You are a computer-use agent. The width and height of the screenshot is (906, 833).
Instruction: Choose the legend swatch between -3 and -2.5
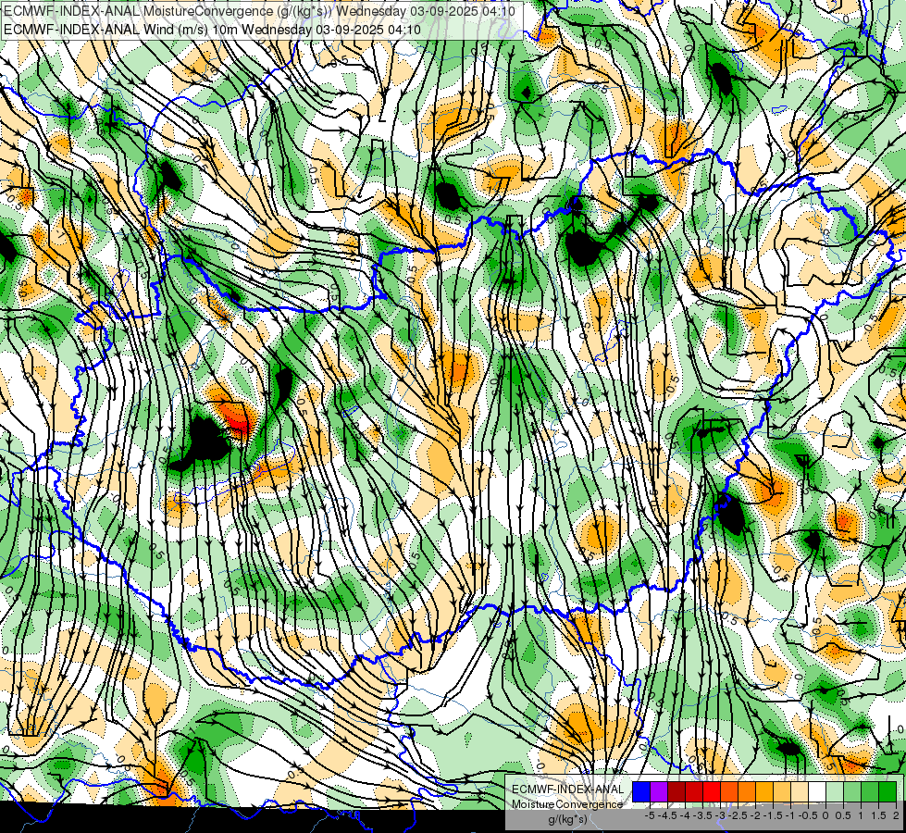[729, 791]
